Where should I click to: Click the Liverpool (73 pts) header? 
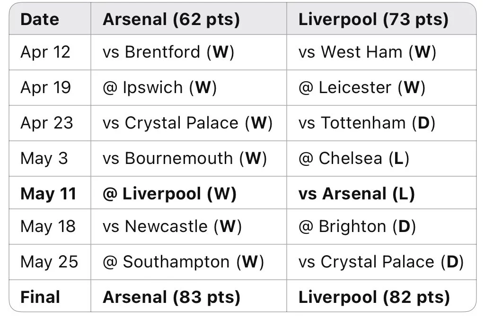point(373,19)
